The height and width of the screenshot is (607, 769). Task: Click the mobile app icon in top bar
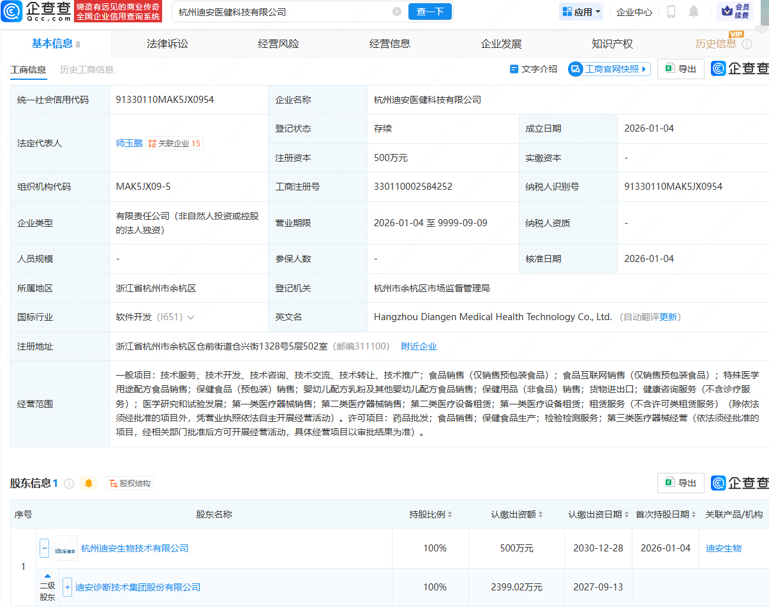[671, 12]
